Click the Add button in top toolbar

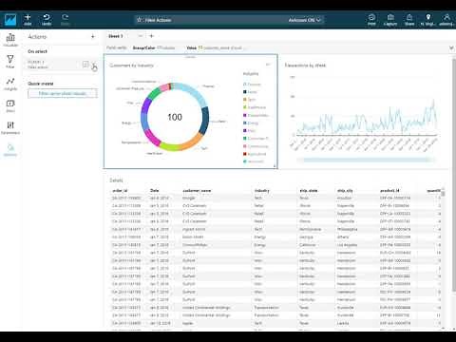point(28,20)
